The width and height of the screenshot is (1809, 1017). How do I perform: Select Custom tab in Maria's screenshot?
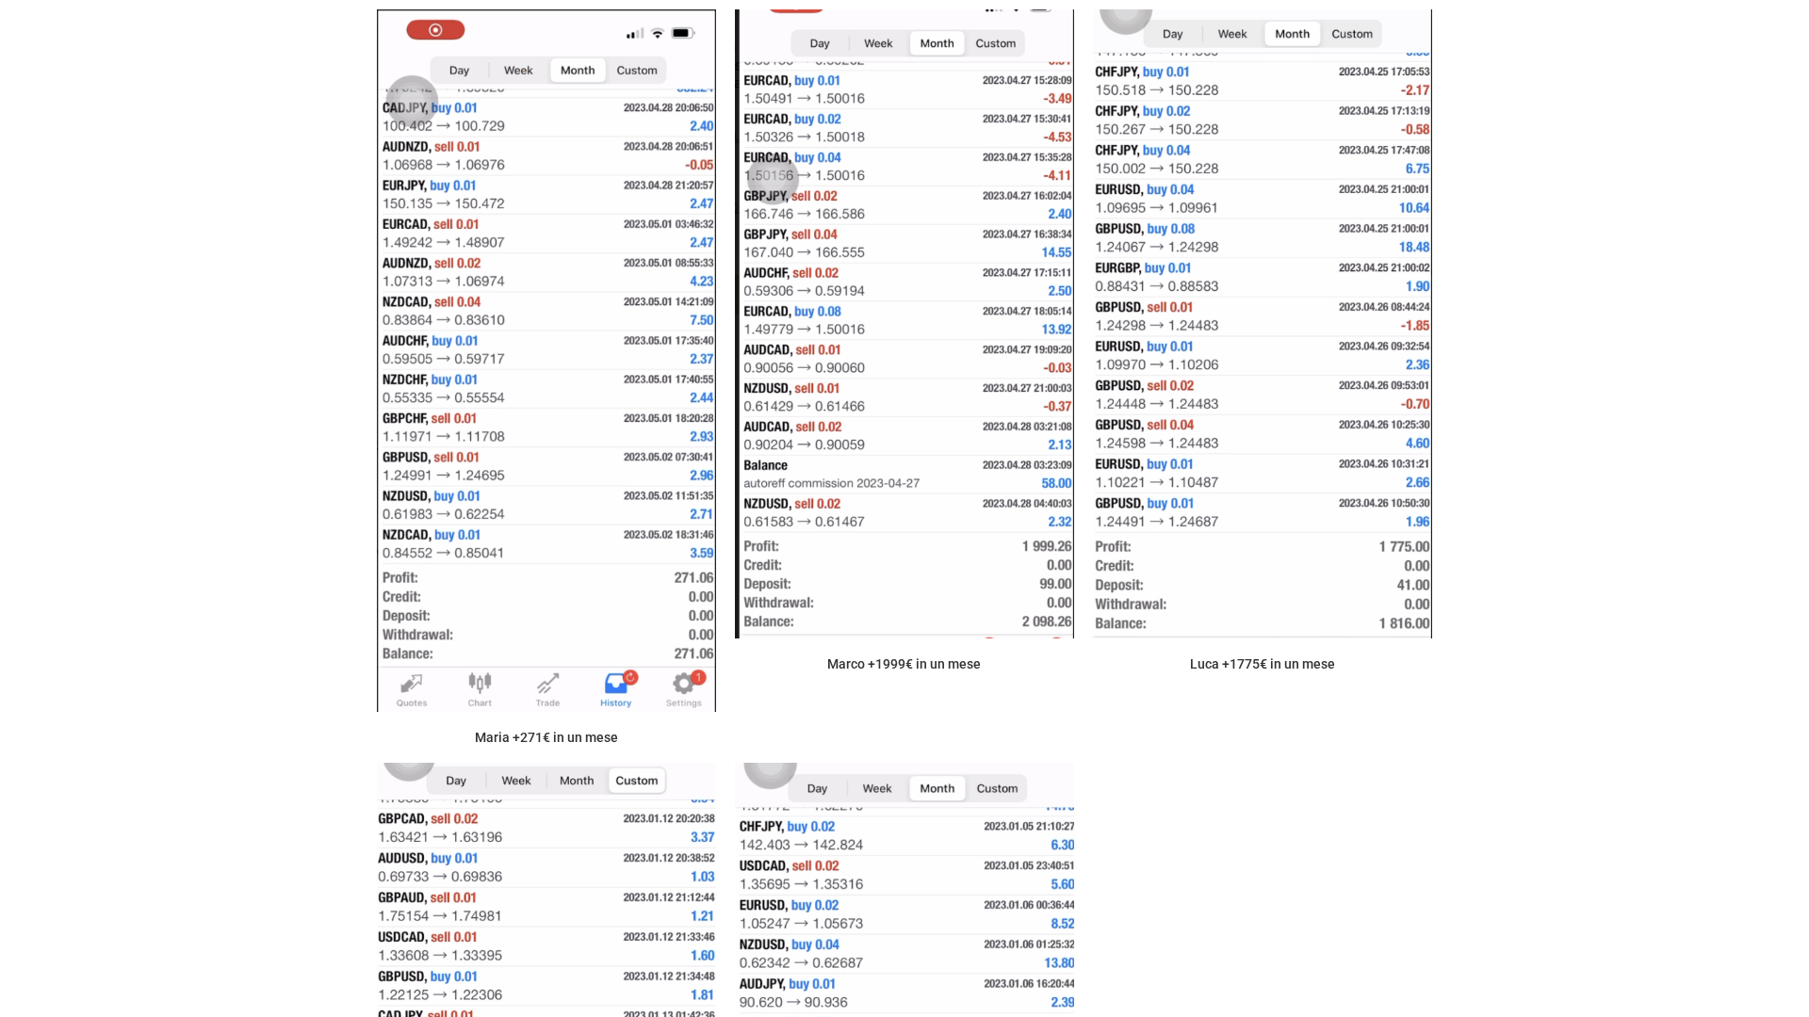pyautogui.click(x=637, y=71)
